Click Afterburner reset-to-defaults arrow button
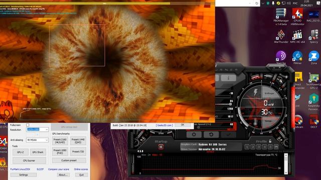The height and width of the screenshot is (180, 321). 211,134
